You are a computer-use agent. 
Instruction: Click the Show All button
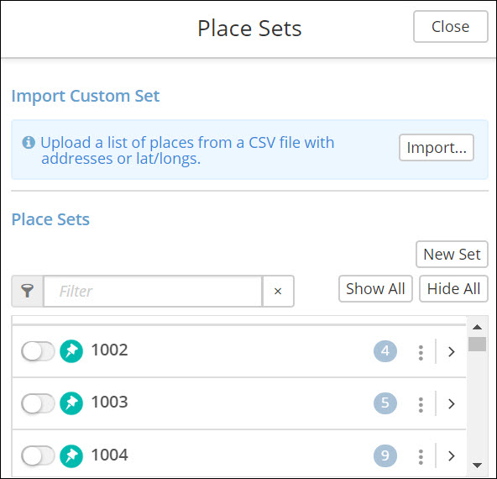tap(375, 289)
